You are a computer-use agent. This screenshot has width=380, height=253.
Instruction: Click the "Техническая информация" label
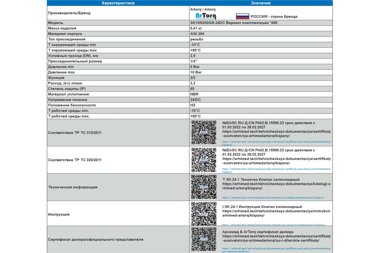[73, 187]
